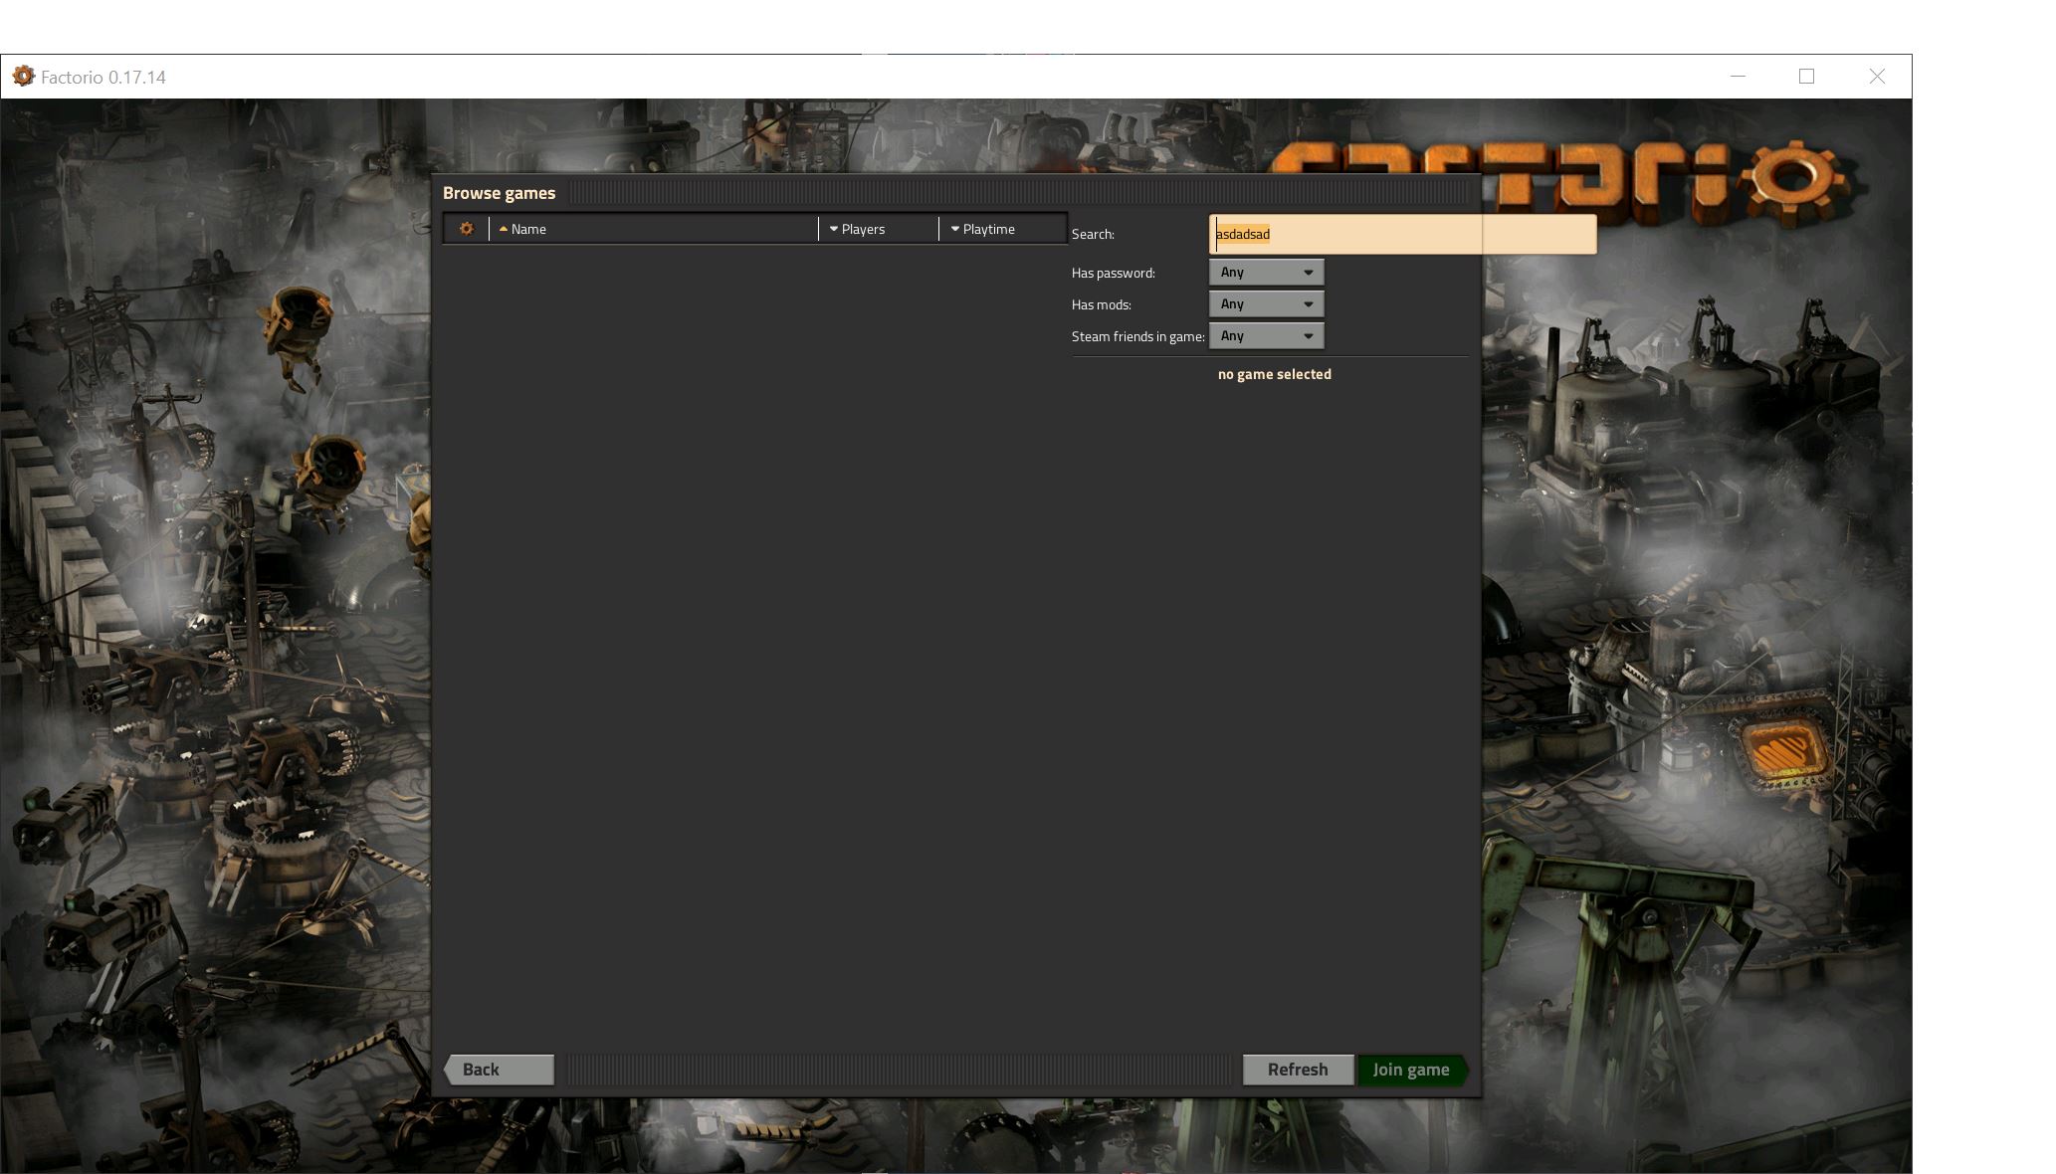The width and height of the screenshot is (2056, 1174).
Task: Click the Search text field
Action: pos(1403,234)
